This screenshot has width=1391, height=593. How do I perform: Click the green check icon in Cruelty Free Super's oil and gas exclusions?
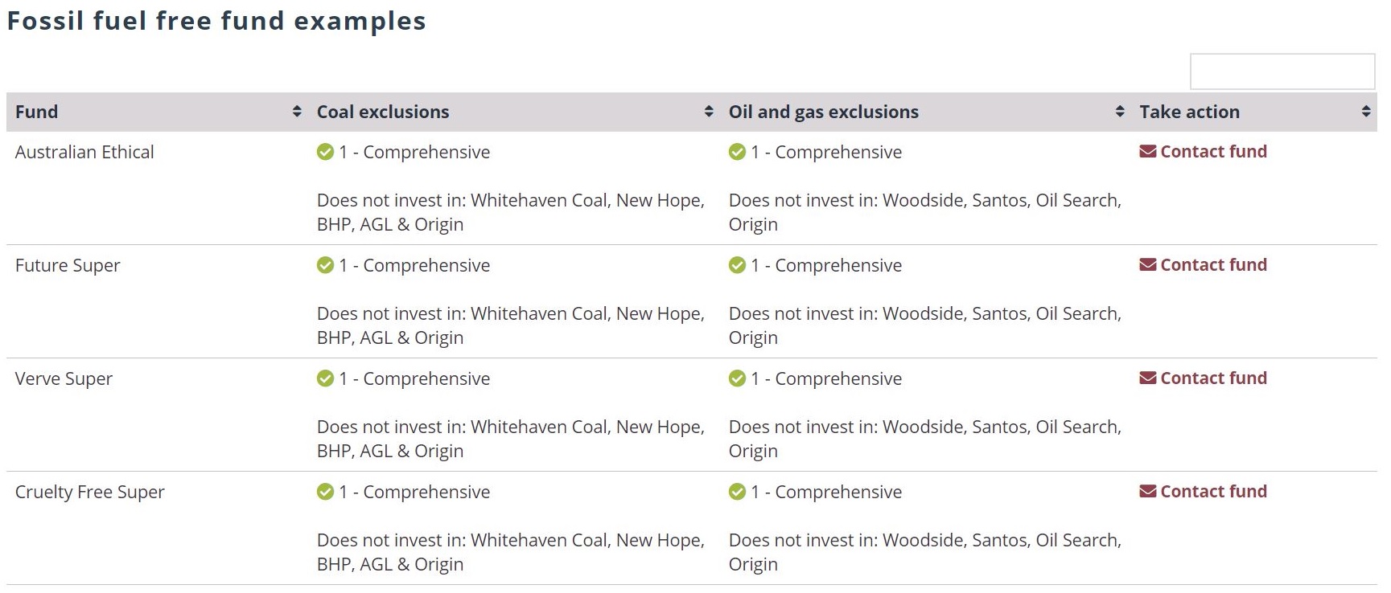(x=737, y=492)
